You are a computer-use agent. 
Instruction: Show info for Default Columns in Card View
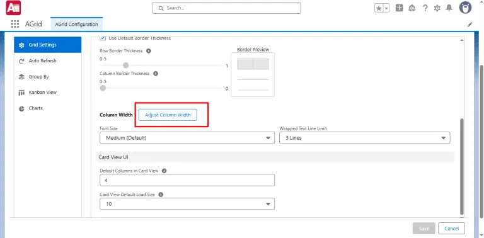pyautogui.click(x=164, y=171)
